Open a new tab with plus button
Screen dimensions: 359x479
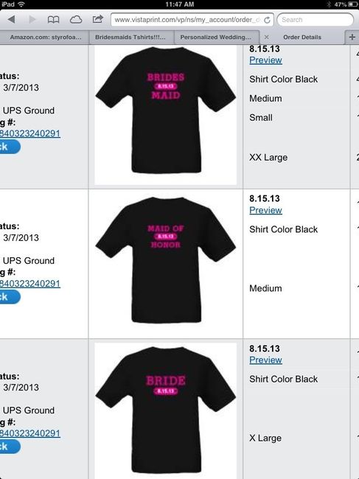pos(352,37)
